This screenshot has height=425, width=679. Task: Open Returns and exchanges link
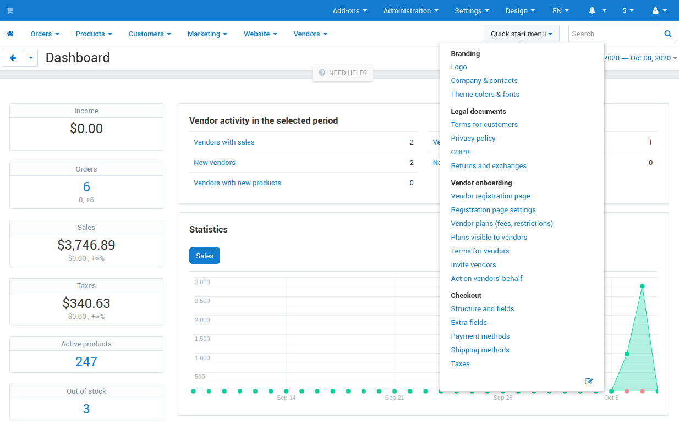pyautogui.click(x=489, y=166)
